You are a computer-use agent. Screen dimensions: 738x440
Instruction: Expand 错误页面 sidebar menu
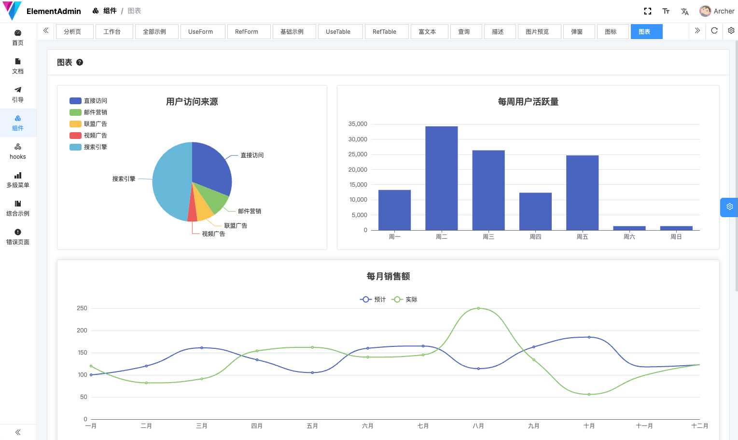[x=18, y=237]
